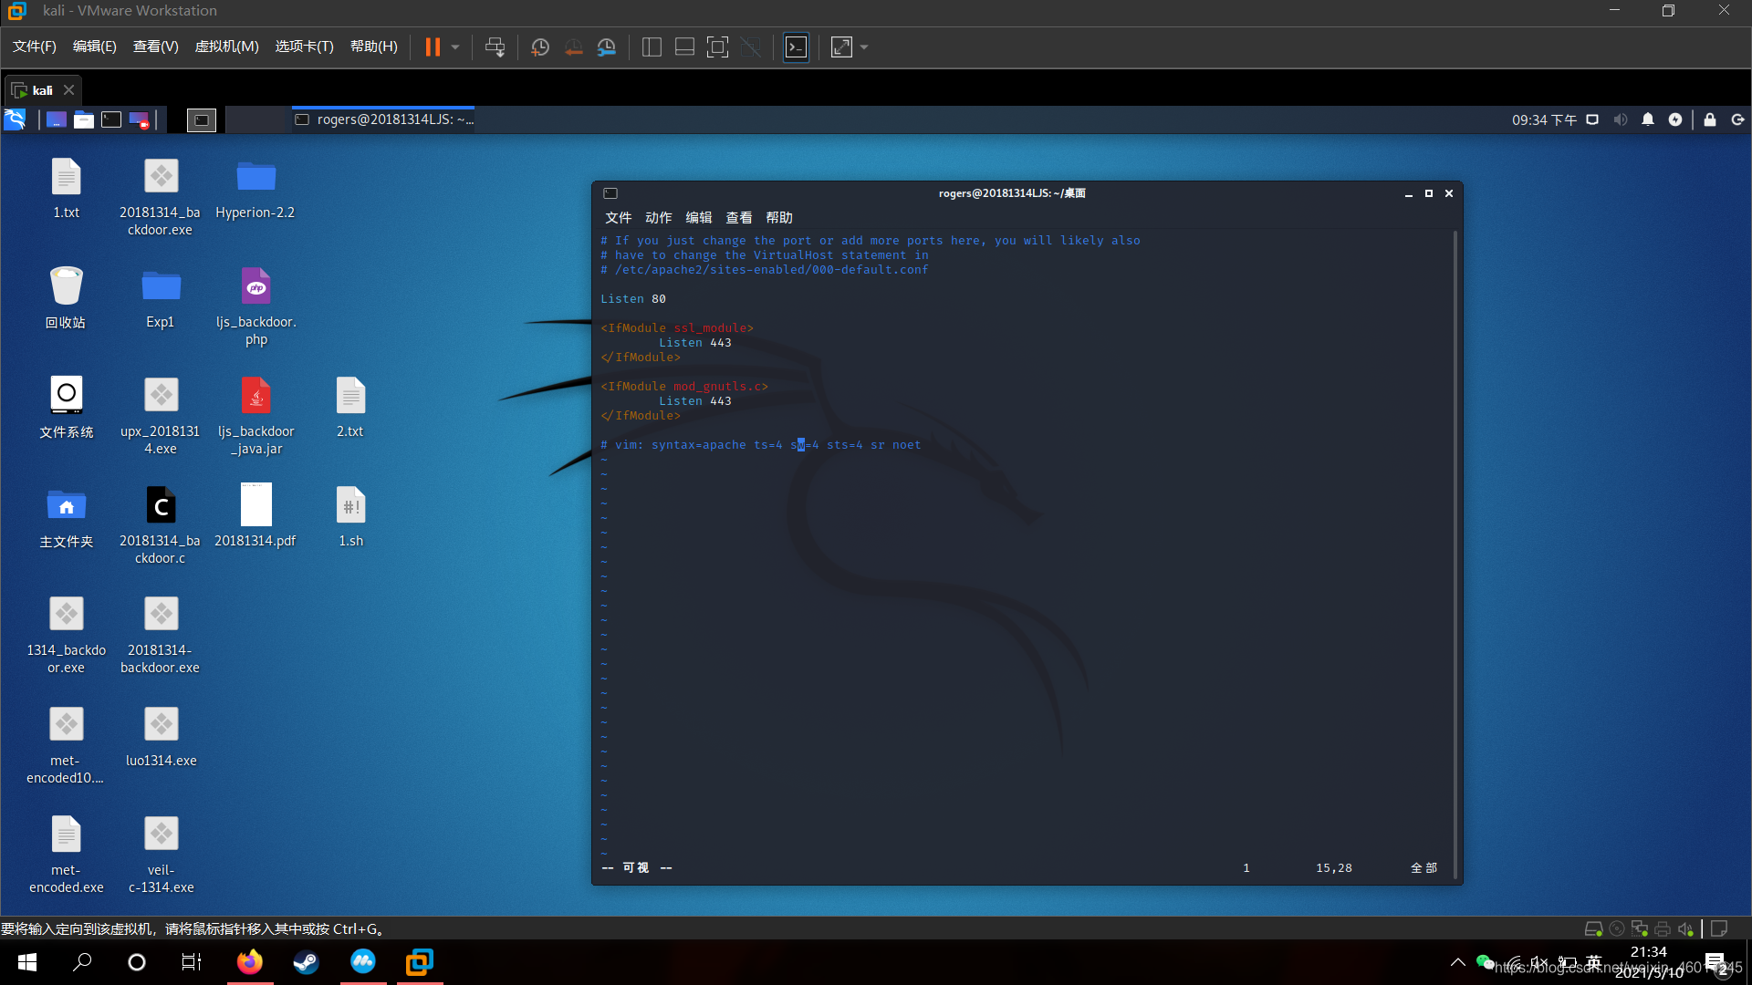The height and width of the screenshot is (985, 1752).
Task: Click the '15,28' cursor position in vim status
Action: pyautogui.click(x=1334, y=868)
